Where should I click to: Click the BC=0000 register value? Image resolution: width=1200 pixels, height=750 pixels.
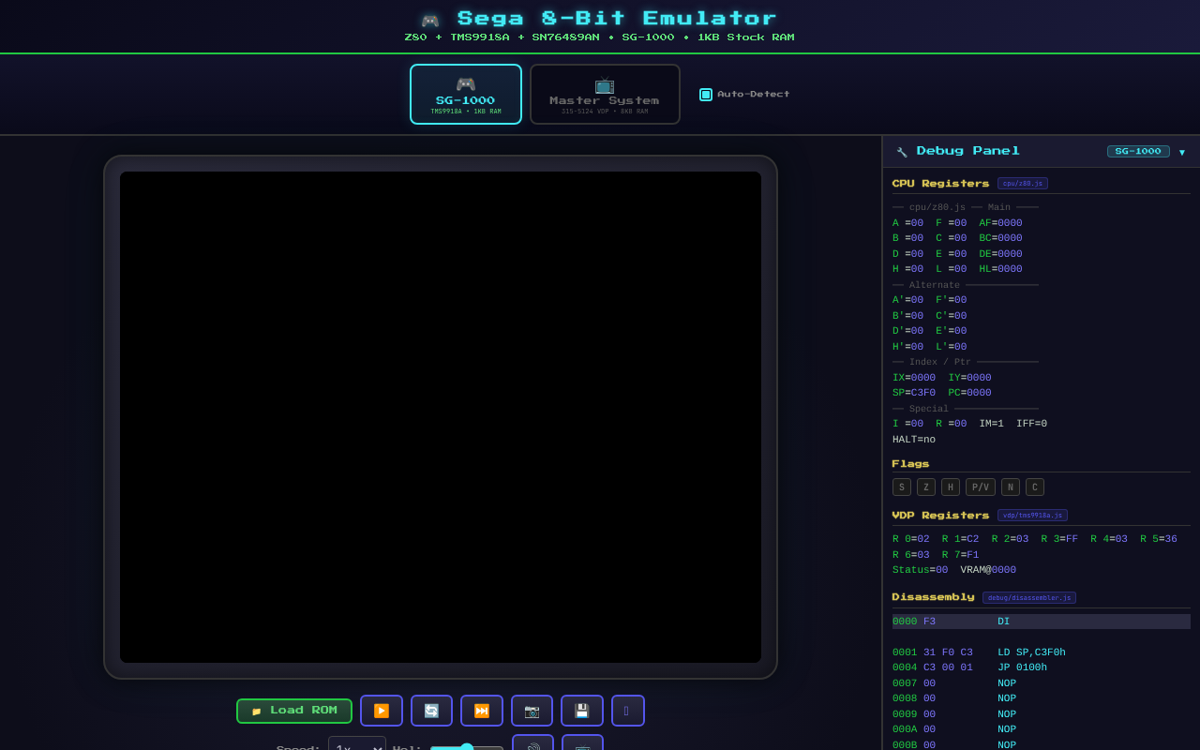pos(1000,238)
